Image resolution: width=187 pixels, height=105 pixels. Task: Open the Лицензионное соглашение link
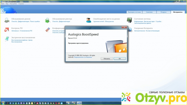[x=83, y=57]
